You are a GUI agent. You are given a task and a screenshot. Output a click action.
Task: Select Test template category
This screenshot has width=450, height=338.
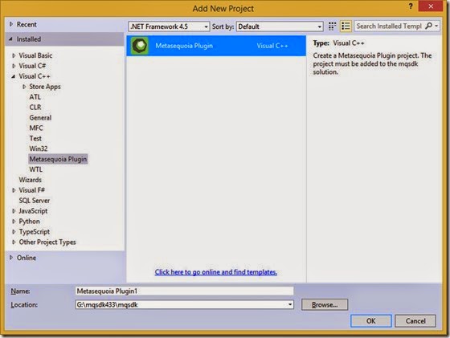[35, 138]
